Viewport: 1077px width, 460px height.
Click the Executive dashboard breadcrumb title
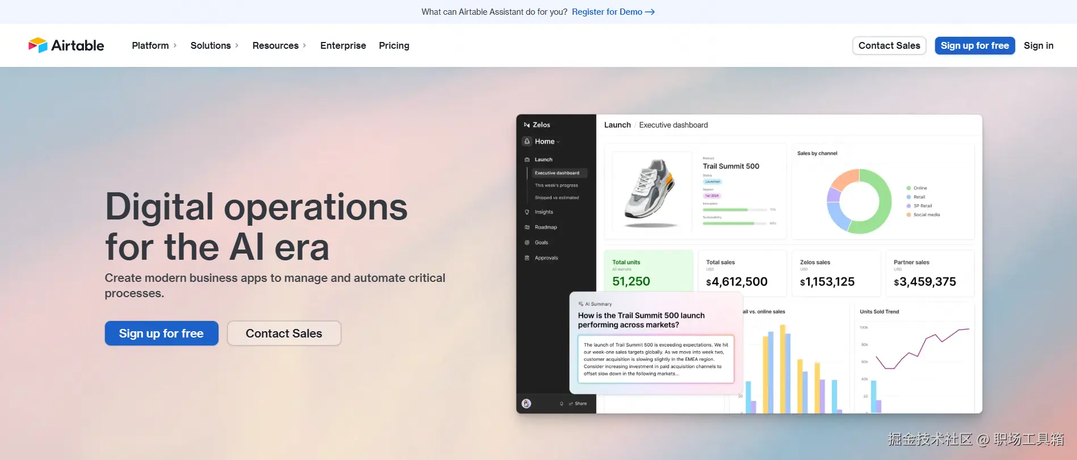coord(674,125)
